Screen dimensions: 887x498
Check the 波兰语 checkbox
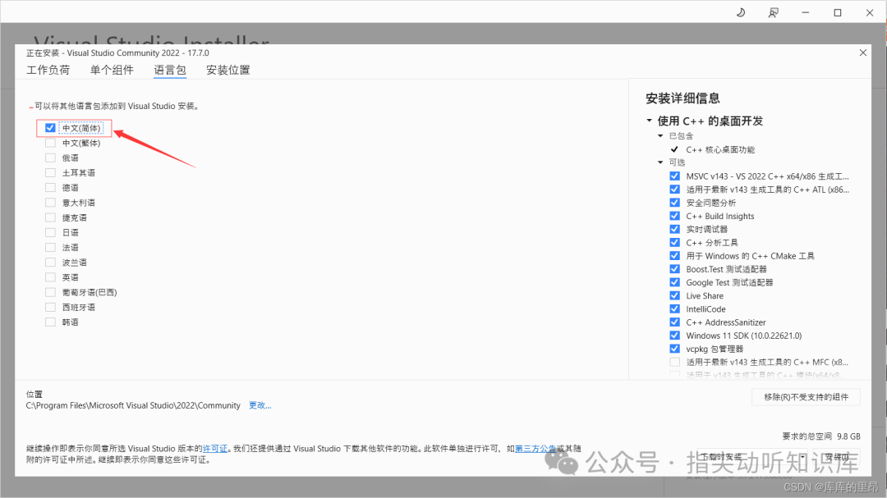[50, 263]
